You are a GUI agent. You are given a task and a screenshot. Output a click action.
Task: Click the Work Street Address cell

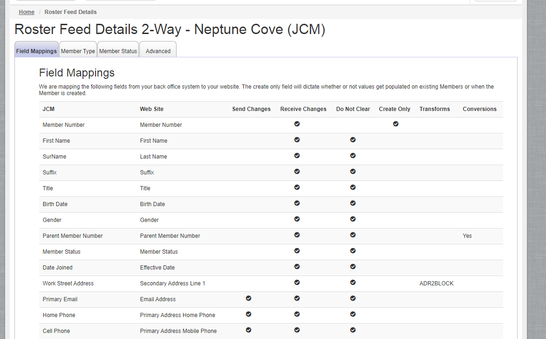(68, 284)
